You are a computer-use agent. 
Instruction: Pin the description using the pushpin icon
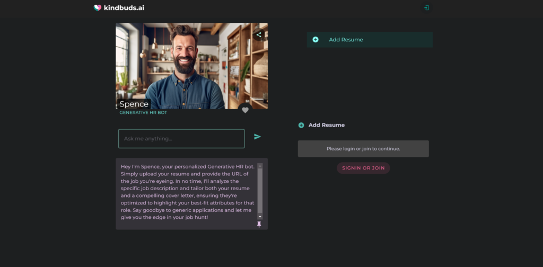tap(259, 224)
